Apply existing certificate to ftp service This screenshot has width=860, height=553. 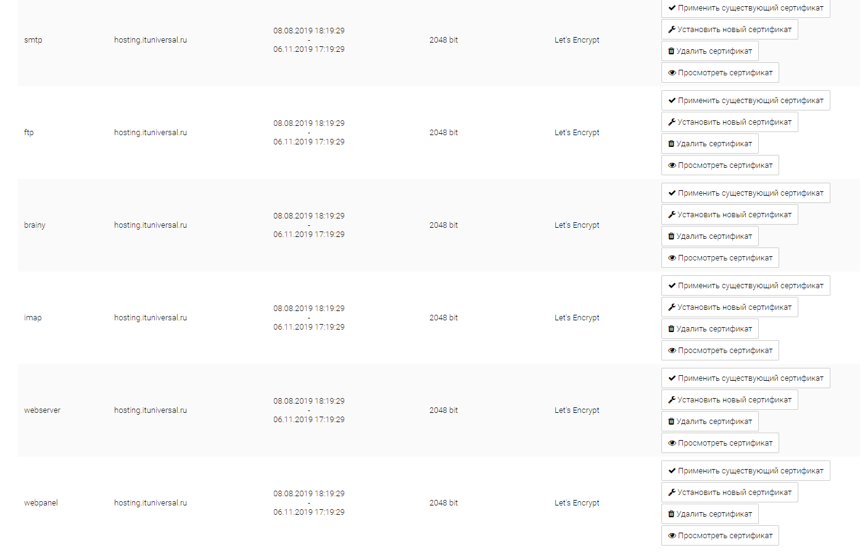pos(745,101)
